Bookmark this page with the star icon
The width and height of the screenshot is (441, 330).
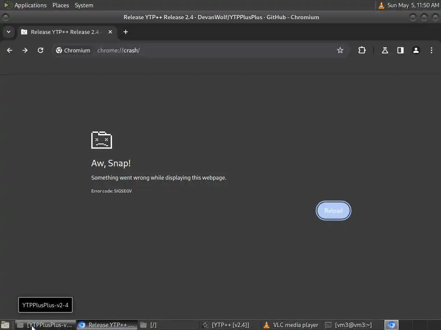[x=340, y=50]
